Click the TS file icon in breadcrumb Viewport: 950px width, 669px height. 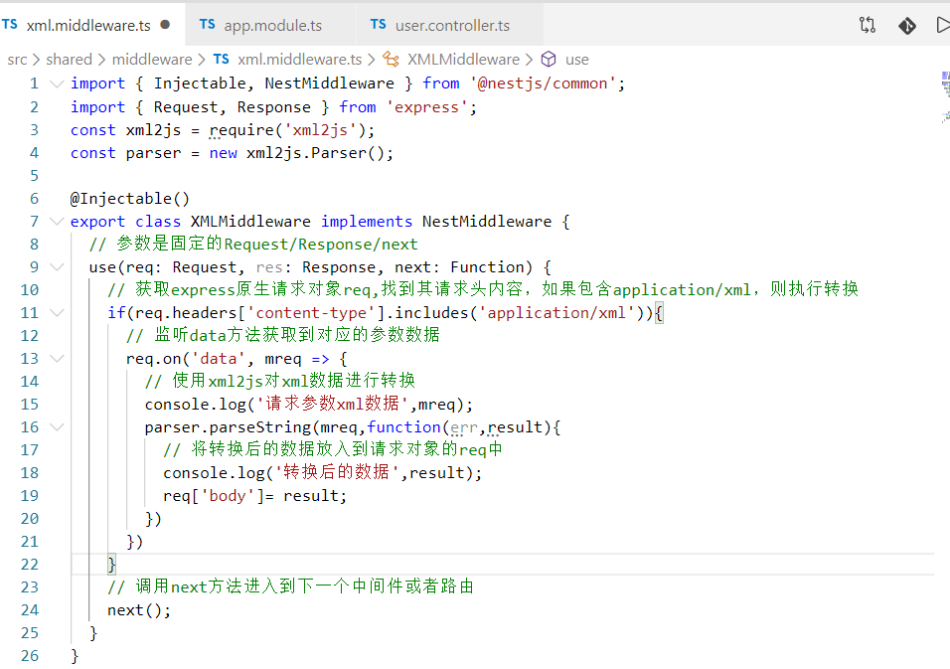pos(222,59)
